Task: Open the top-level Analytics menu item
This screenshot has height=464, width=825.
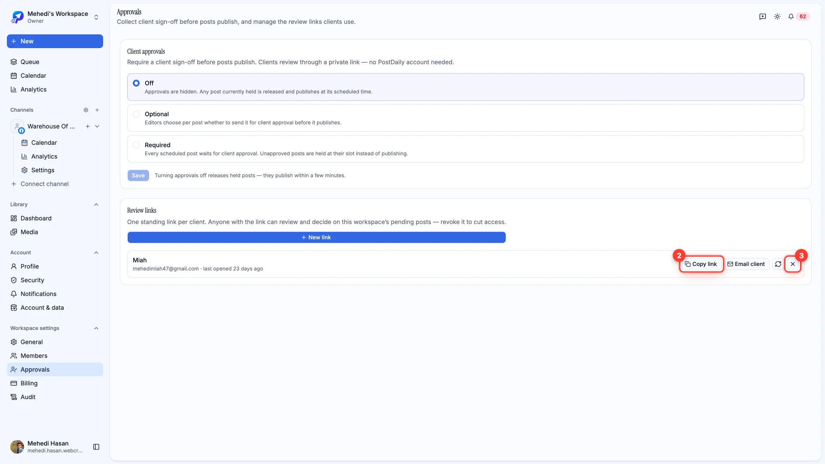Action: [x=55, y=89]
